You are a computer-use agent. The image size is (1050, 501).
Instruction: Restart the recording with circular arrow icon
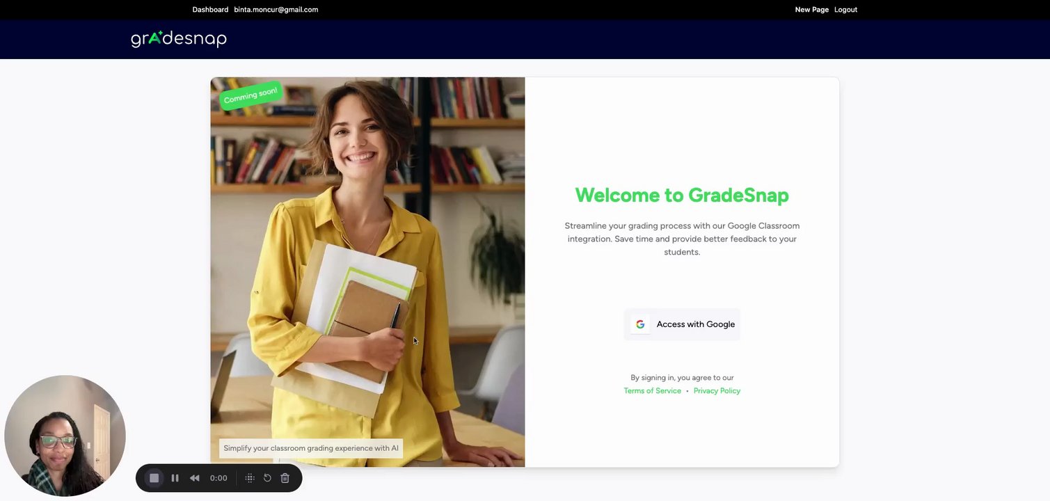267,478
